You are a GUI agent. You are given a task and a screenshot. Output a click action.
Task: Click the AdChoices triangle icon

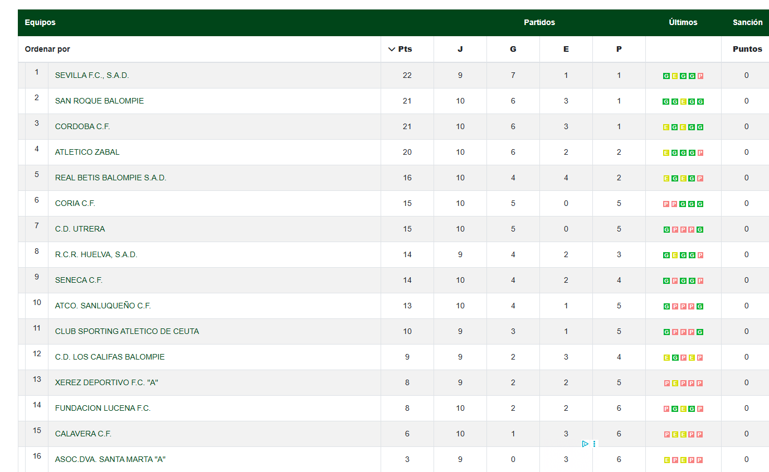tap(585, 444)
